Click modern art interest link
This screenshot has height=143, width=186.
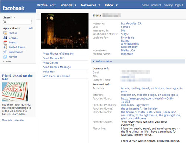pyautogui.click(x=128, y=95)
